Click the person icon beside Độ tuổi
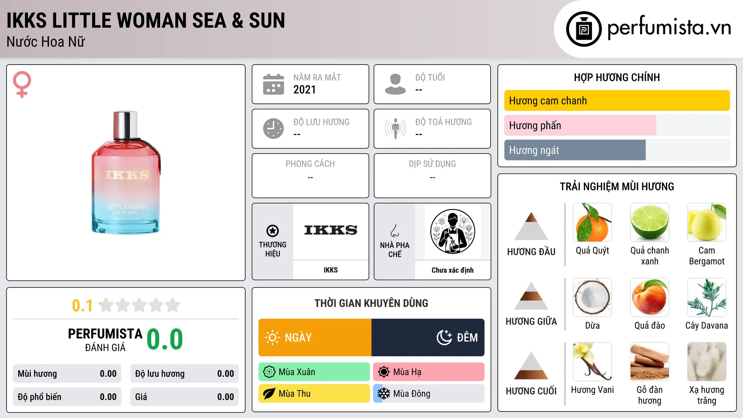The width and height of the screenshot is (743, 418). coord(395,84)
